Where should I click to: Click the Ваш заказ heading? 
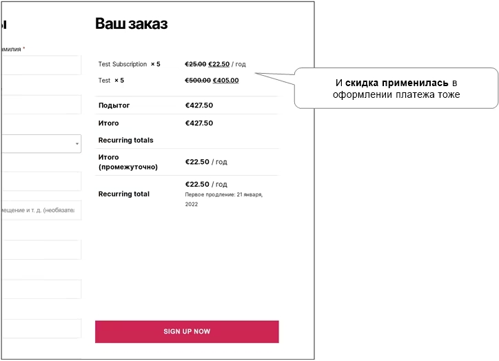click(132, 24)
